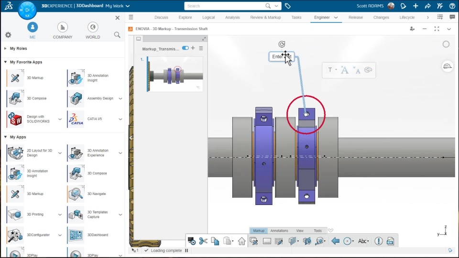Viewport: 459px width, 258px height.
Task: Click the pause icon in status bar
Action: (x=186, y=250)
